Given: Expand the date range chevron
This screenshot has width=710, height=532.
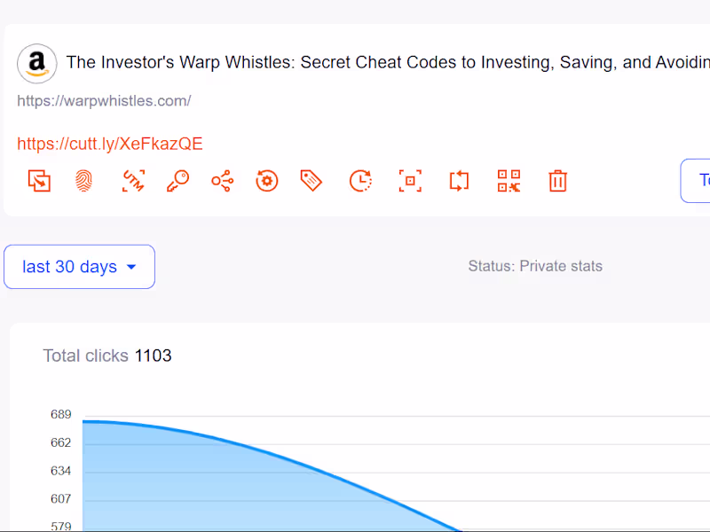Looking at the screenshot, I should tap(131, 266).
